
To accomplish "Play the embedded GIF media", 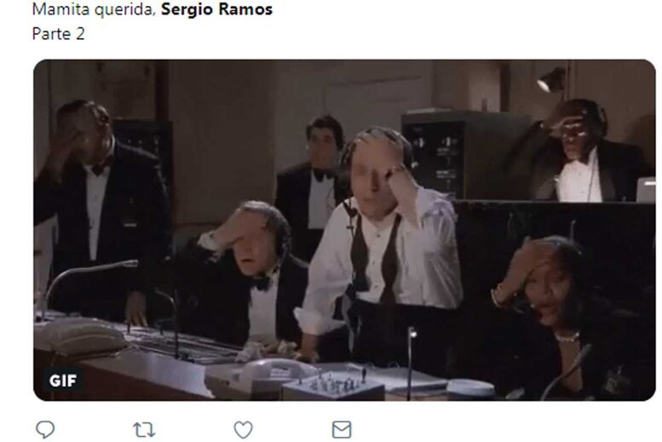I will click(x=344, y=230).
